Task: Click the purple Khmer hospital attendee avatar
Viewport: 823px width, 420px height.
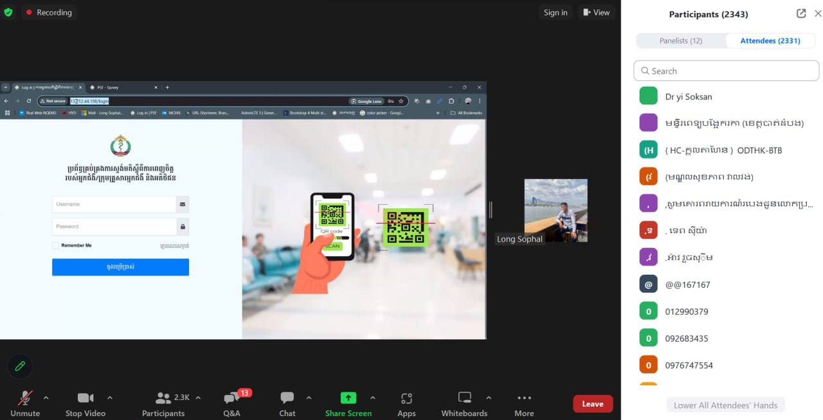Action: coord(648,123)
